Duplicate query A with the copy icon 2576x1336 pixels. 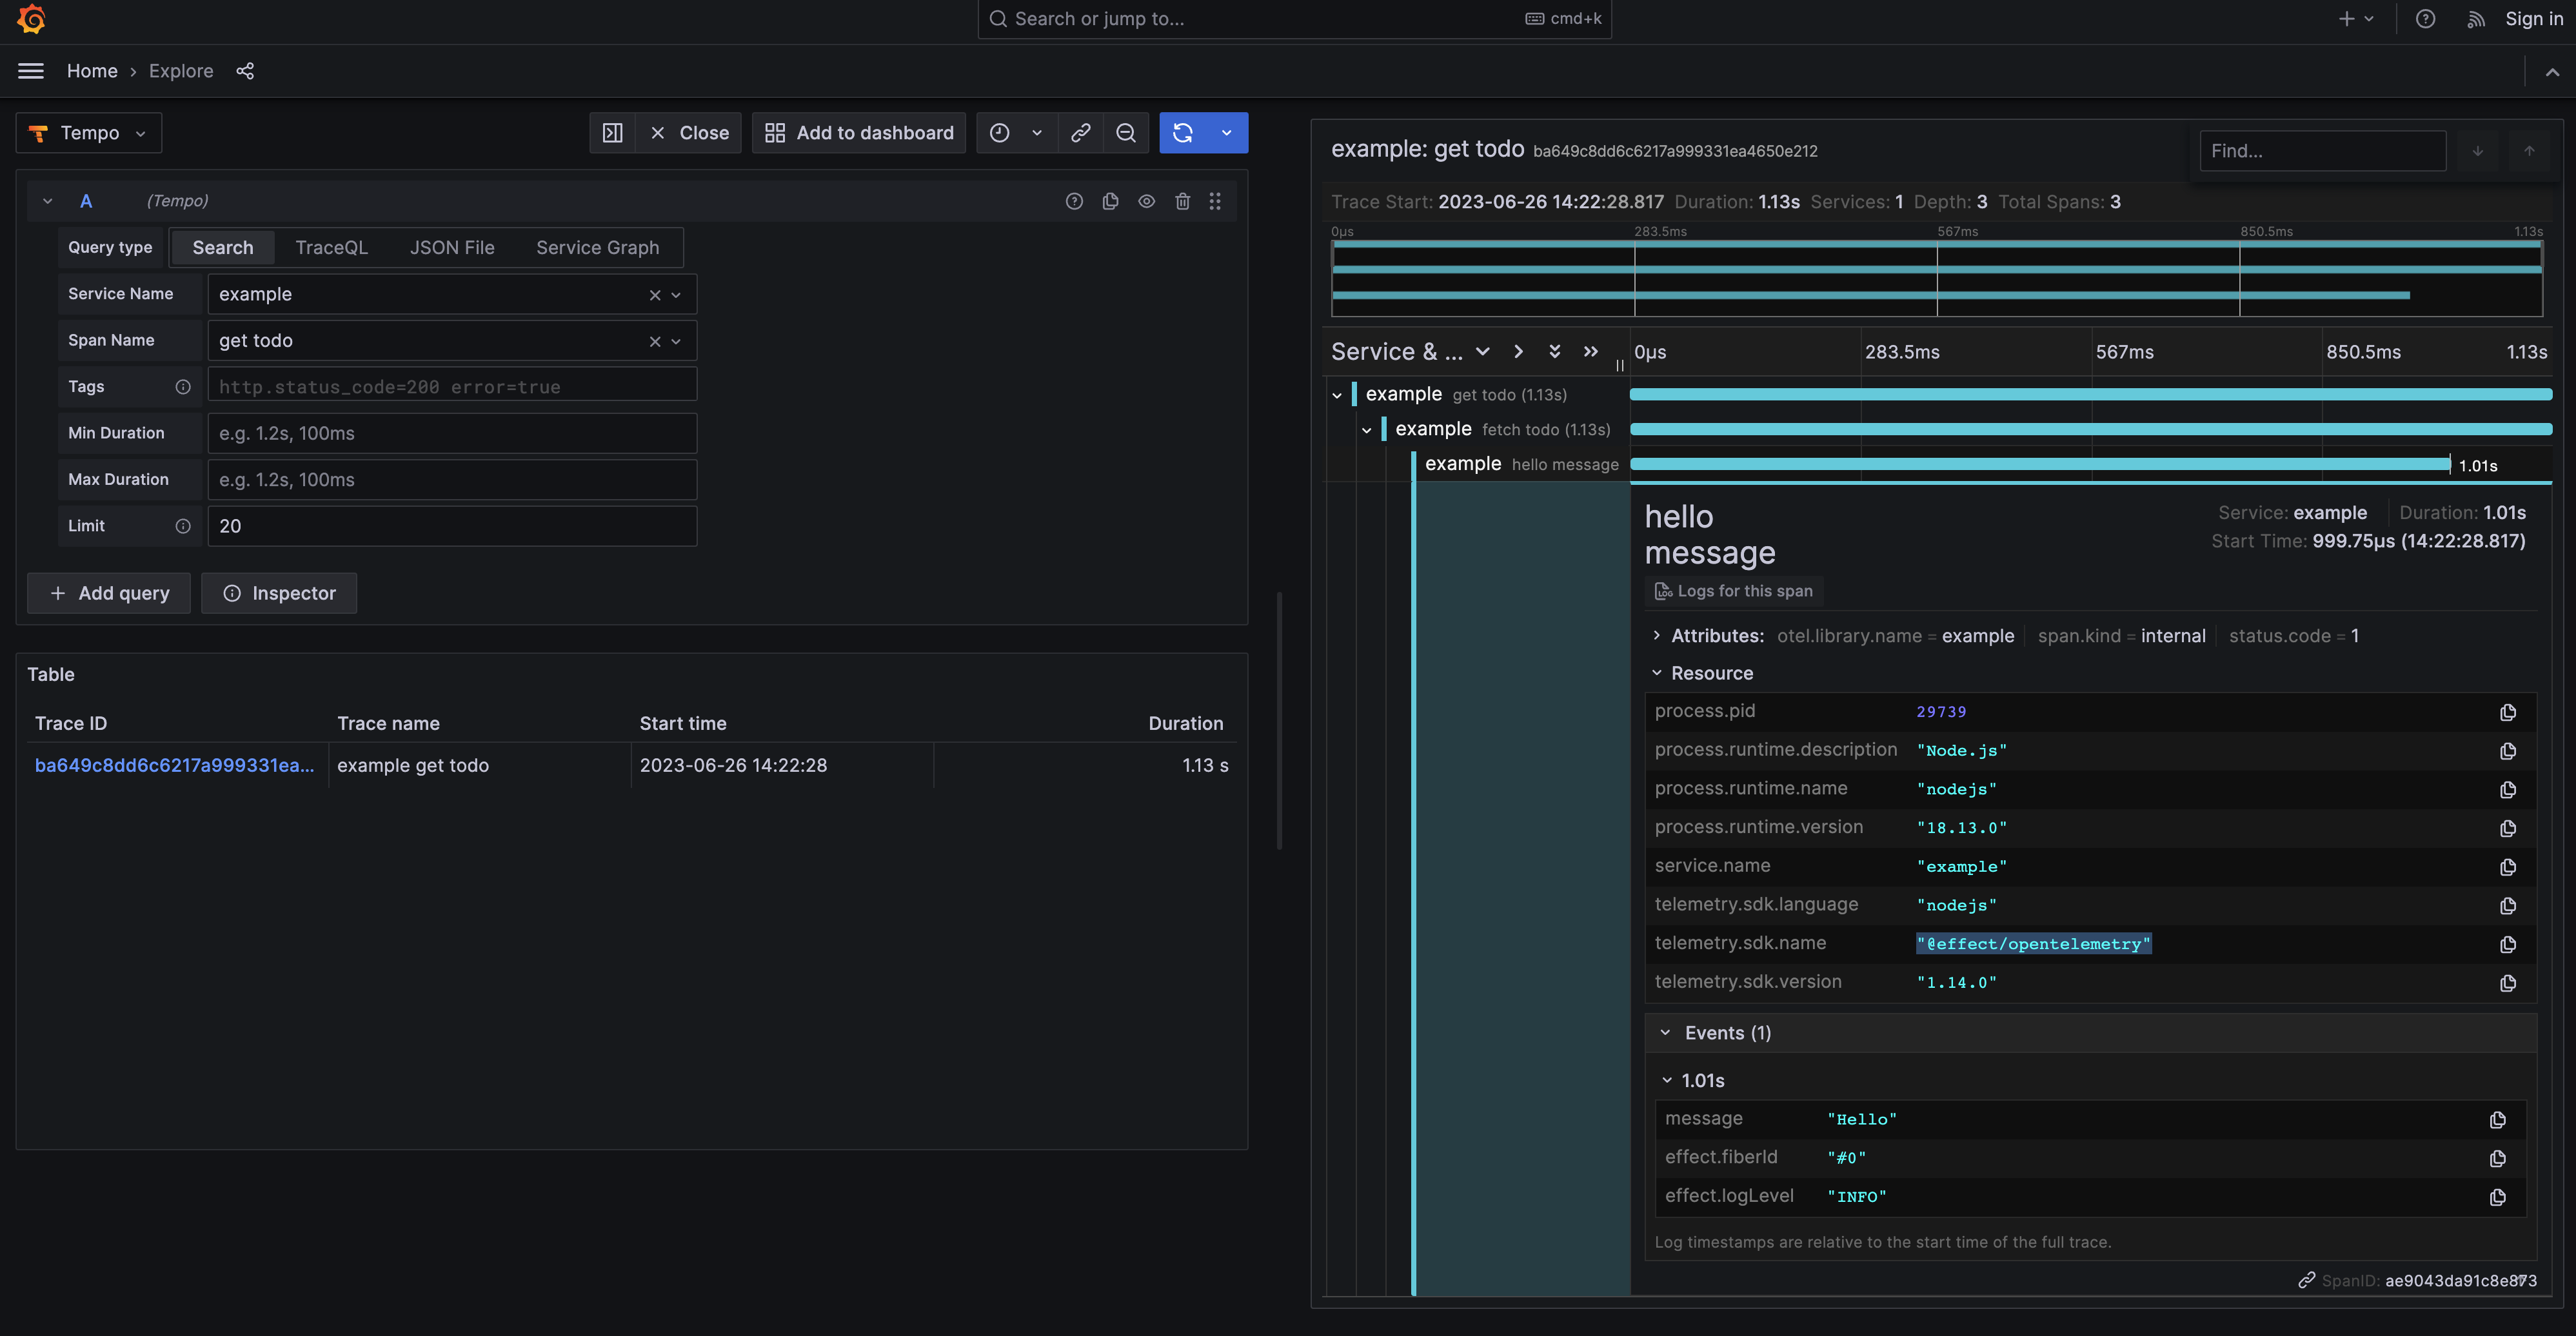[x=1110, y=201]
